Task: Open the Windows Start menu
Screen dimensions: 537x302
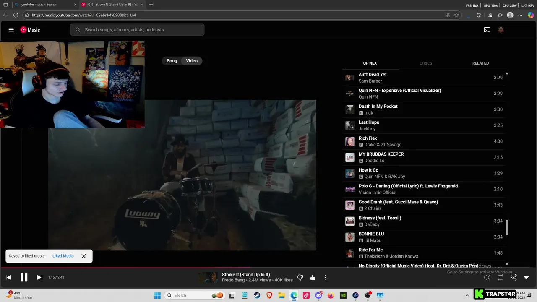Action: click(157, 295)
